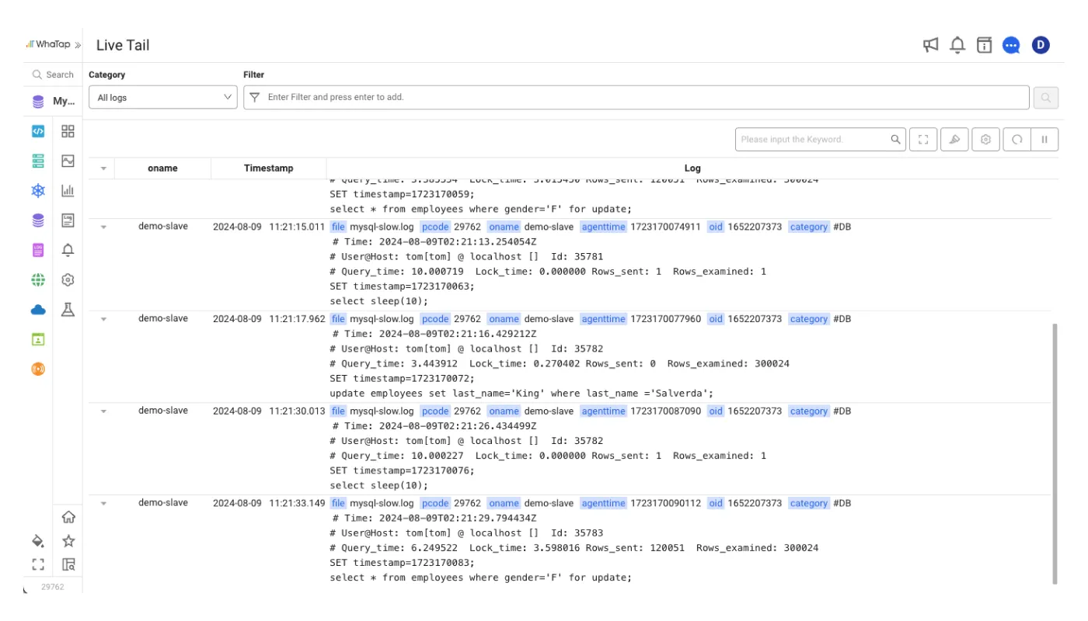Screen dimensions: 1088x621
Task: Expand log row timestamped 11:21:17.962
Action: tap(103, 319)
